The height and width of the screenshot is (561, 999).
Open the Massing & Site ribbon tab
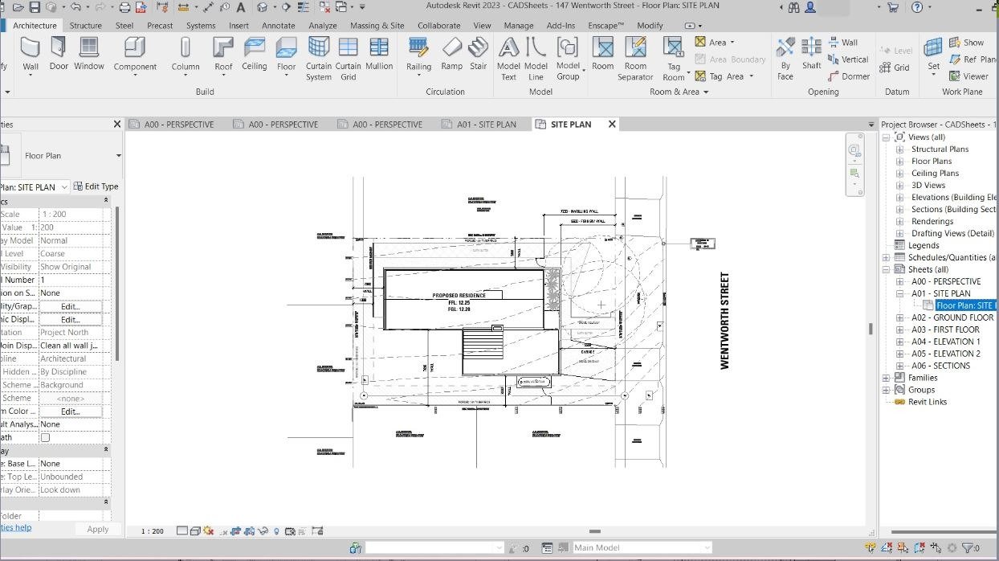(377, 25)
